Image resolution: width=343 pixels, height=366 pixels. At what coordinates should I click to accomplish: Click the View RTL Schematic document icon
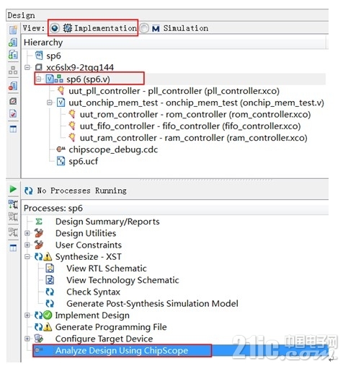[x=50, y=268]
